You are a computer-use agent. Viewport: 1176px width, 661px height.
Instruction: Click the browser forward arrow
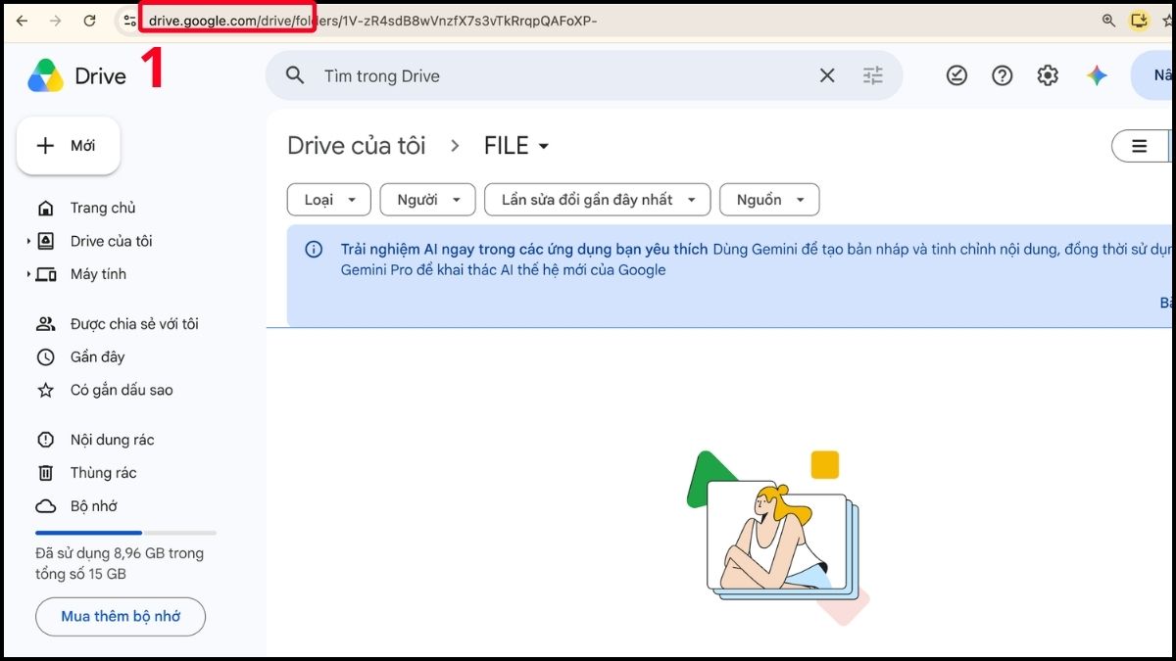(x=55, y=20)
